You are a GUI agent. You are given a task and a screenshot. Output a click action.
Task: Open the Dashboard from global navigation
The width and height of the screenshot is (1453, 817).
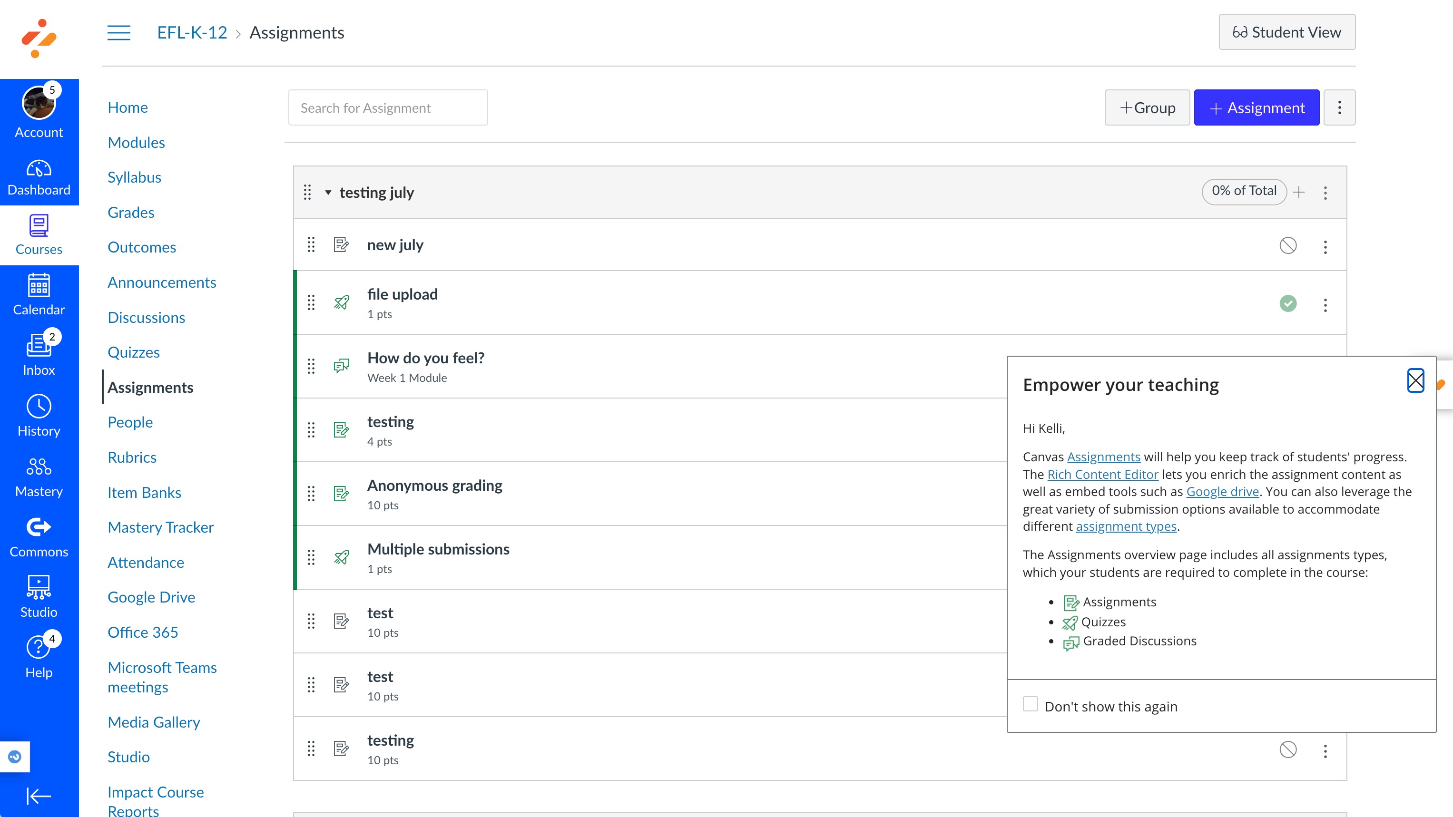tap(39, 176)
